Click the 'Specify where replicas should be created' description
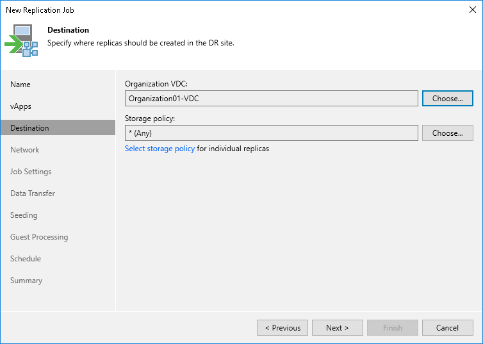483x344 pixels. point(141,43)
